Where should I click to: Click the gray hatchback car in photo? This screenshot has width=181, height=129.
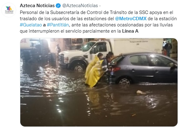click(x=143, y=68)
